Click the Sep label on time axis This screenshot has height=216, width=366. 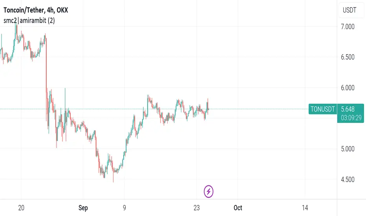click(83, 208)
